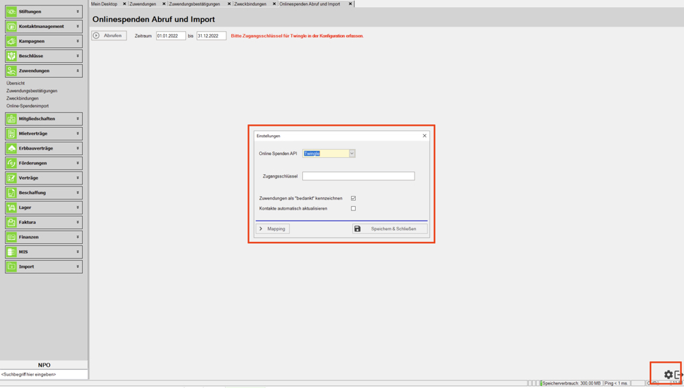This screenshot has width=684, height=388.
Task: Open settings via the gear icon
Action: (668, 374)
